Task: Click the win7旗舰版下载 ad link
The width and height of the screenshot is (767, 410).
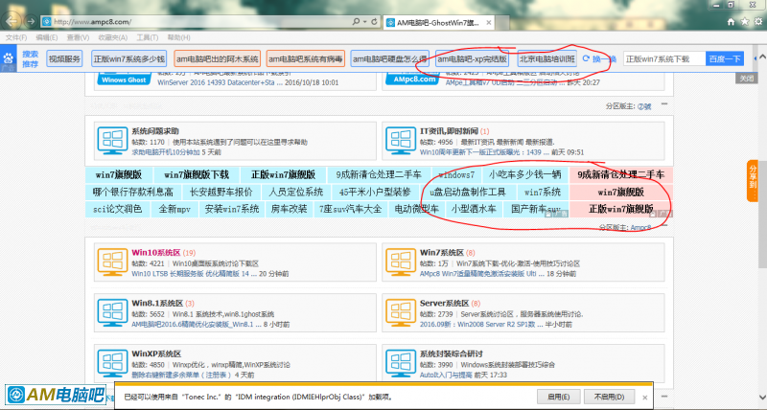Action: click(x=197, y=175)
